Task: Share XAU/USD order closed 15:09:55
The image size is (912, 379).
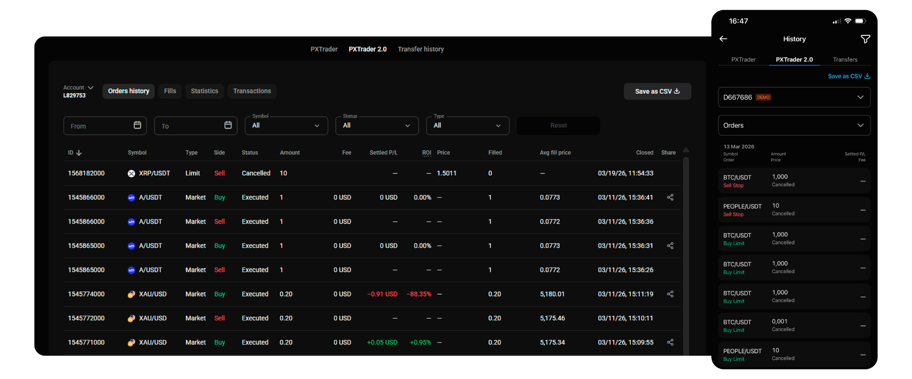Action: 670,343
